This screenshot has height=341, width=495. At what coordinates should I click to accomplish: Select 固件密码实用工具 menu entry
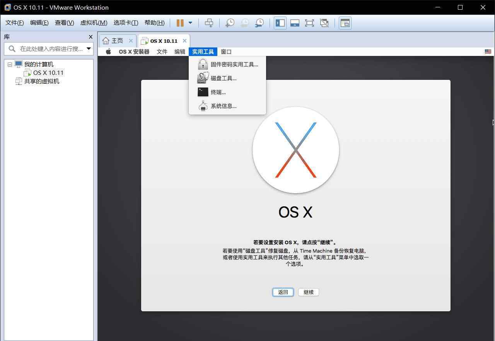coord(234,64)
